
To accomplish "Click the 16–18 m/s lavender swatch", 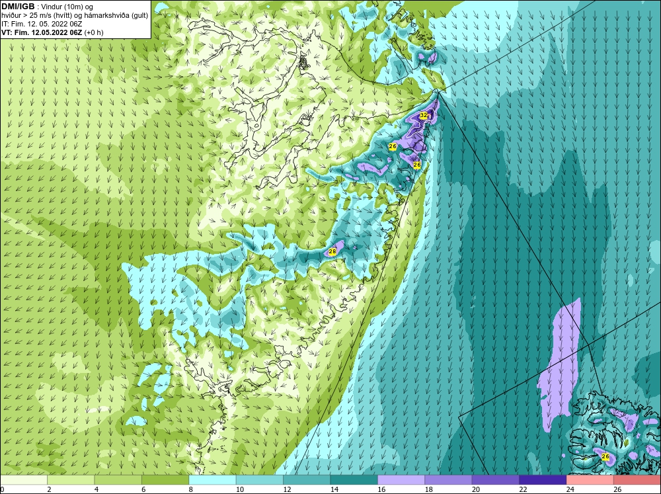I will (x=401, y=479).
